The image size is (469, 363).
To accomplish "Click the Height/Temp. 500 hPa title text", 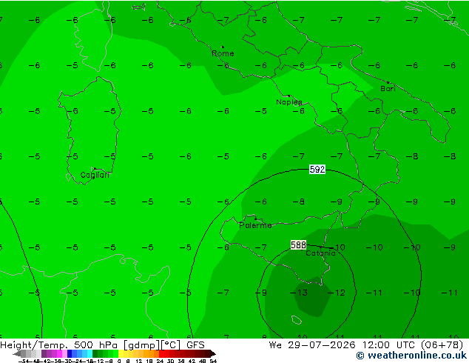I will click(x=60, y=345).
